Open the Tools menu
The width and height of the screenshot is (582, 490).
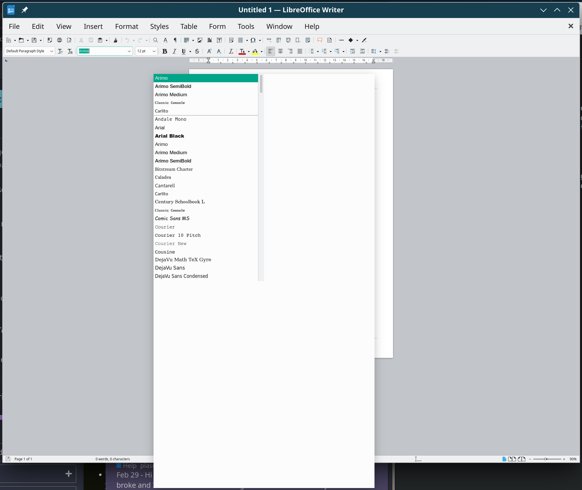coord(246,26)
